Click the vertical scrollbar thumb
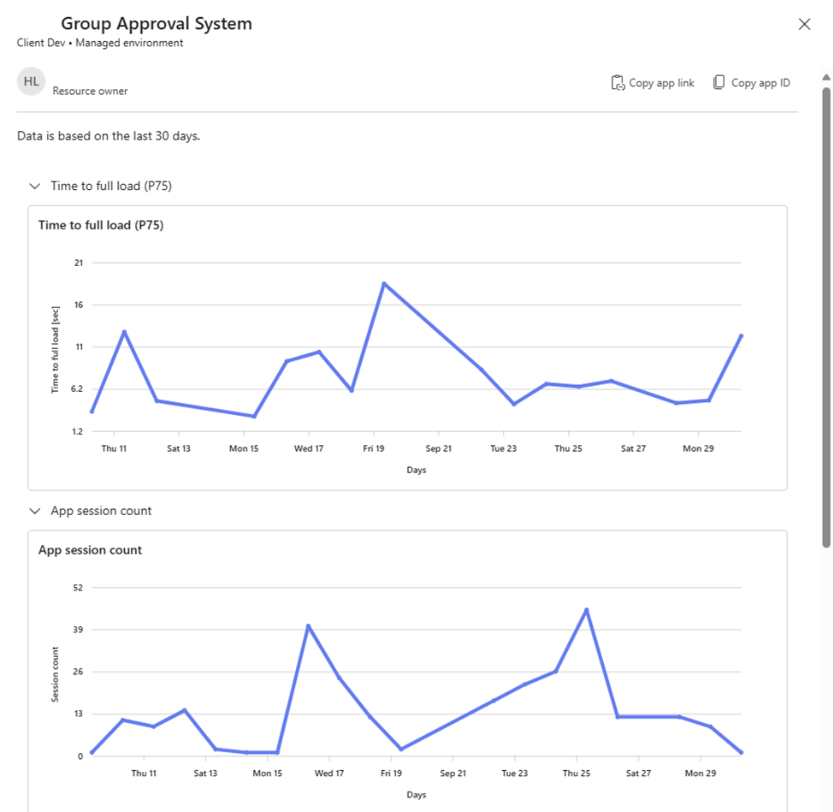This screenshot has width=834, height=812. click(826, 317)
